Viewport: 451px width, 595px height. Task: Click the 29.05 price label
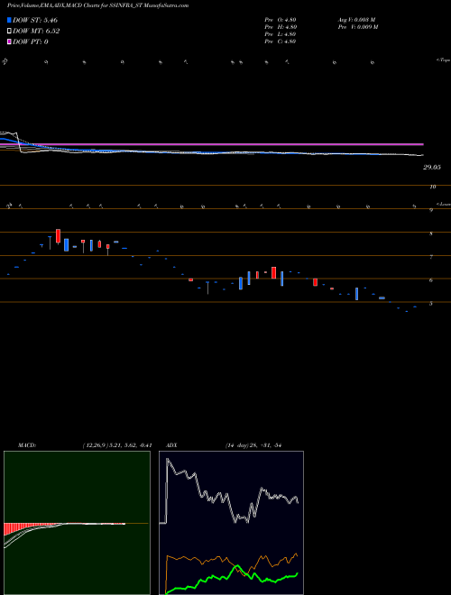click(432, 167)
